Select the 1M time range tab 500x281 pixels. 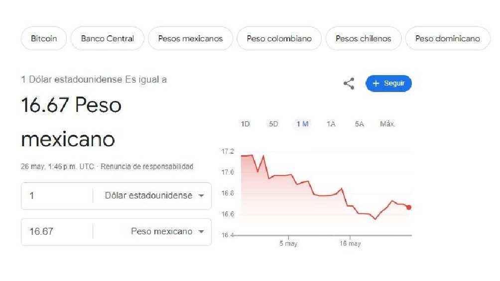click(302, 124)
